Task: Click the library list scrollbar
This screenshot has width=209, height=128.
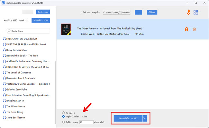Action: (55, 92)
